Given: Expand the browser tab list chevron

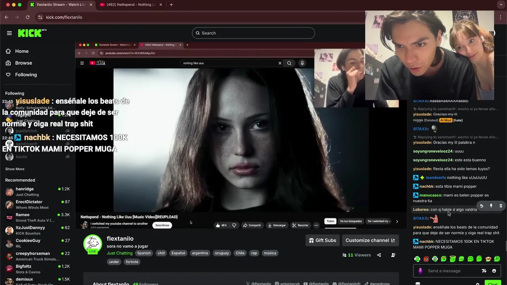Looking at the screenshot, I should tap(501, 5).
